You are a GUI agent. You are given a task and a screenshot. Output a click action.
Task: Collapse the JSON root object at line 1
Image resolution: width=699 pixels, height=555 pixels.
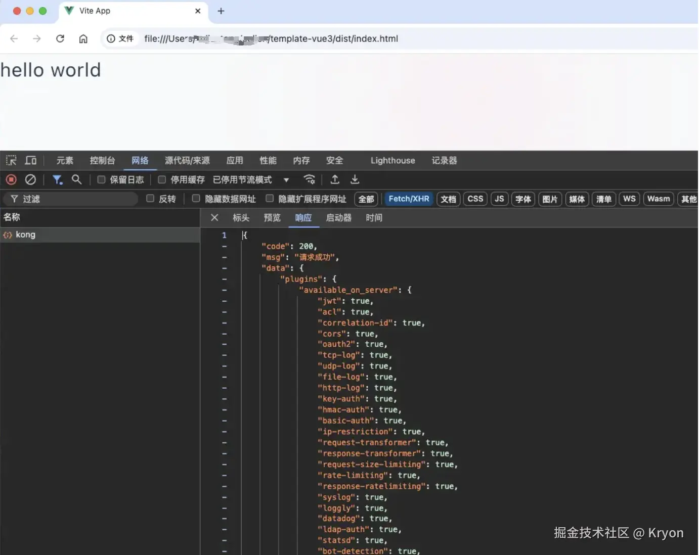[224, 236]
